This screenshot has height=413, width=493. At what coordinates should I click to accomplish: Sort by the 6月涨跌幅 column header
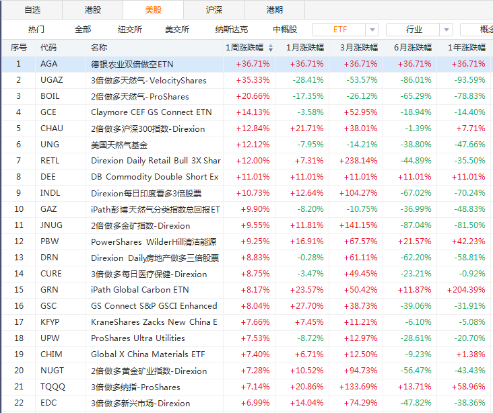point(413,48)
